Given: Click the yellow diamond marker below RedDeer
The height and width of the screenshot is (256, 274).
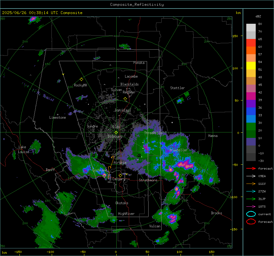Looking at the screenshot, I should click(x=125, y=99).
